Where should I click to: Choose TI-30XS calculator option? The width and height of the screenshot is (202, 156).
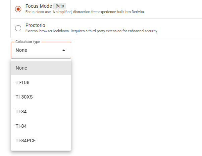tap(41, 97)
